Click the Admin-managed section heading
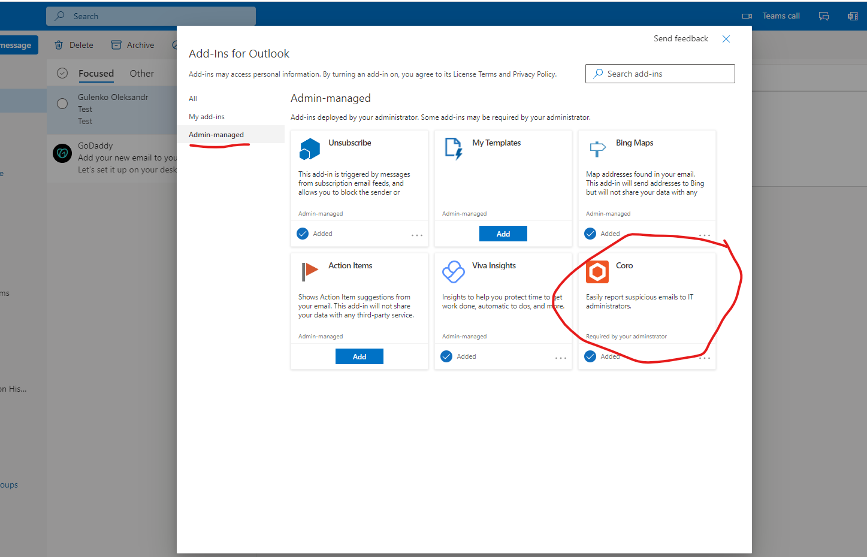 (331, 98)
